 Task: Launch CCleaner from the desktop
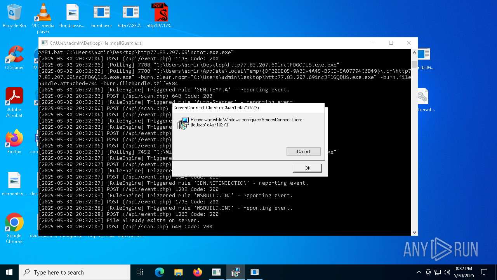[14, 58]
